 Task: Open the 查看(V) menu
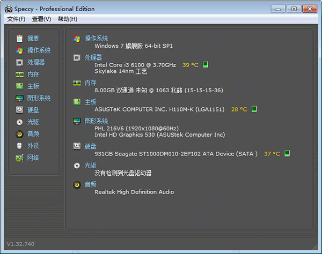(x=41, y=19)
